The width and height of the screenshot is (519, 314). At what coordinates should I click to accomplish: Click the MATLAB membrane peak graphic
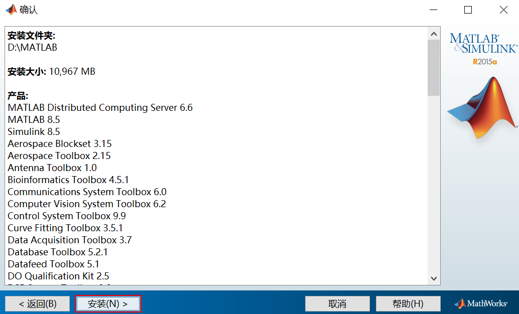482,107
